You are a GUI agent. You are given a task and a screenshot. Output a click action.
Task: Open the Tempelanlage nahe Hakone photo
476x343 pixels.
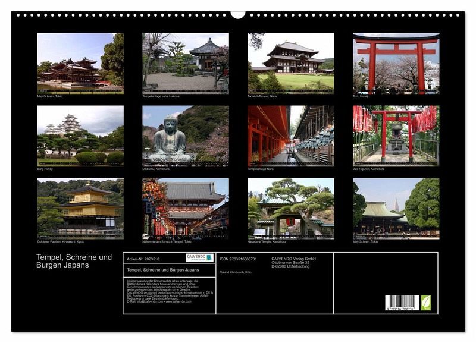[x=186, y=64]
